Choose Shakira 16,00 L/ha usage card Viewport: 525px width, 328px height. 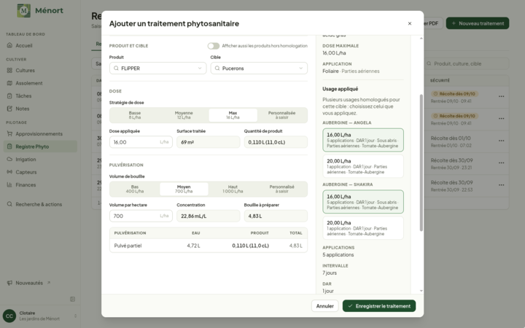click(x=363, y=202)
